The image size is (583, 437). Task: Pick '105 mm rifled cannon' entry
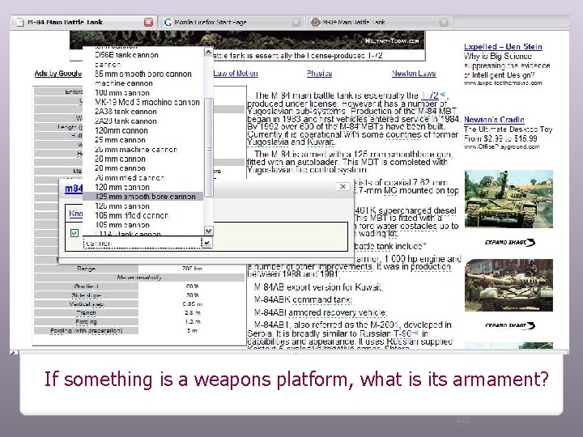coord(131,215)
